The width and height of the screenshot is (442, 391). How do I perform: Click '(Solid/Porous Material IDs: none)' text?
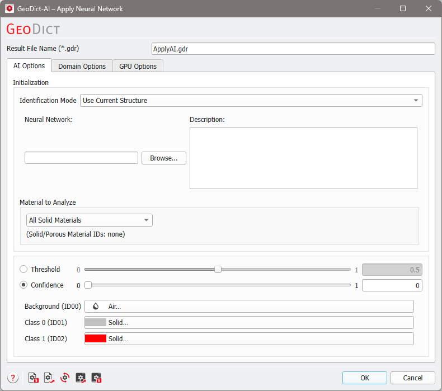(76, 234)
